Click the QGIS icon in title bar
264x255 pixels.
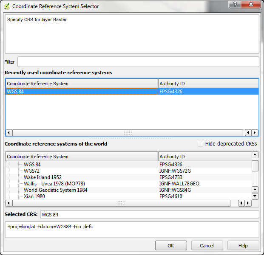pos(7,6)
